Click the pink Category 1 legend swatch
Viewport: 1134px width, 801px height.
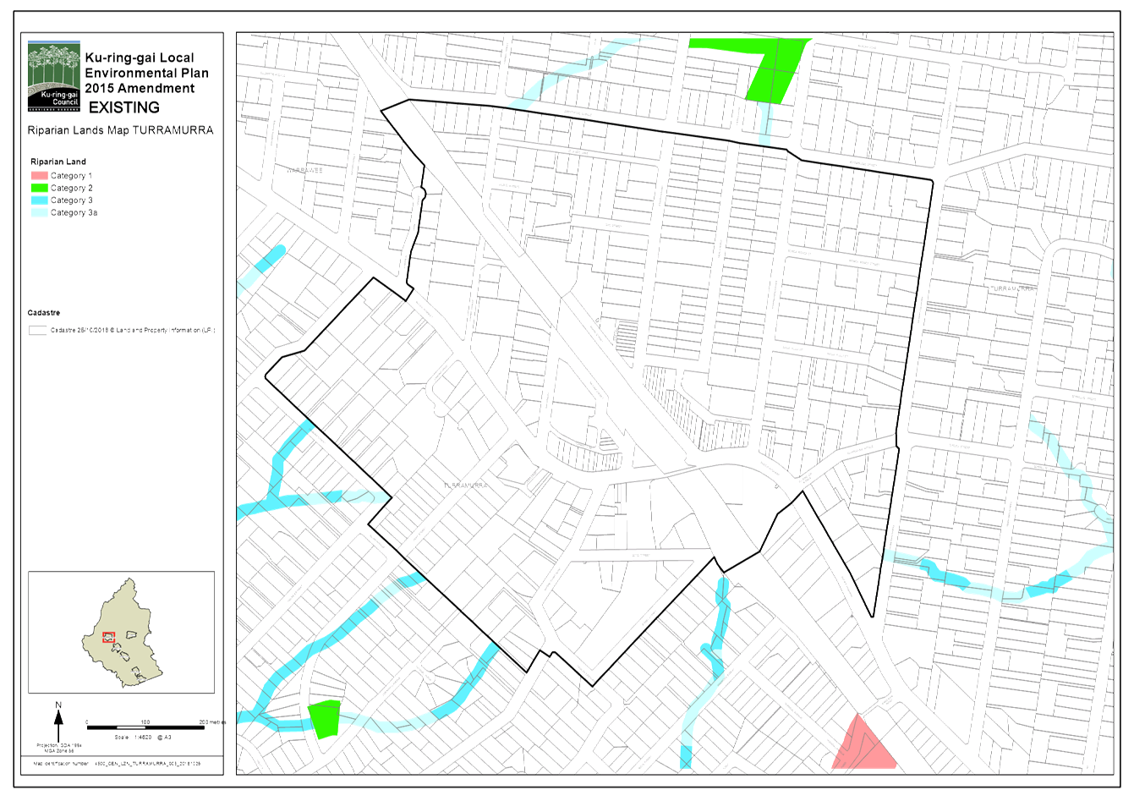39,176
